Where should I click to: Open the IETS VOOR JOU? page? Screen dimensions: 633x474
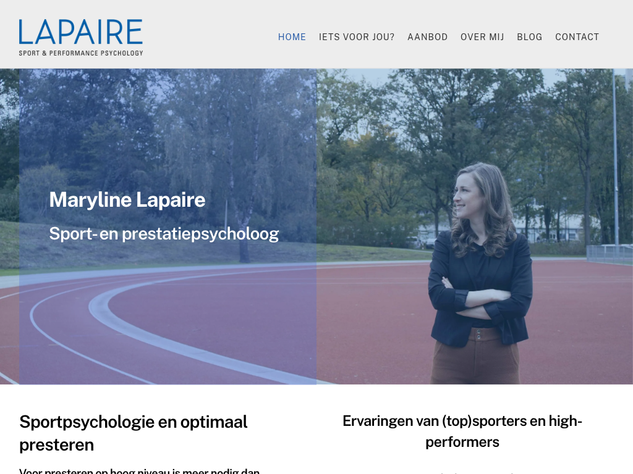[x=357, y=37]
